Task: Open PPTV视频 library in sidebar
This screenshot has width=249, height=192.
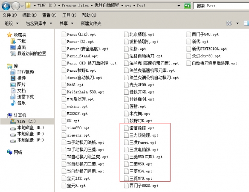Action: (22, 72)
